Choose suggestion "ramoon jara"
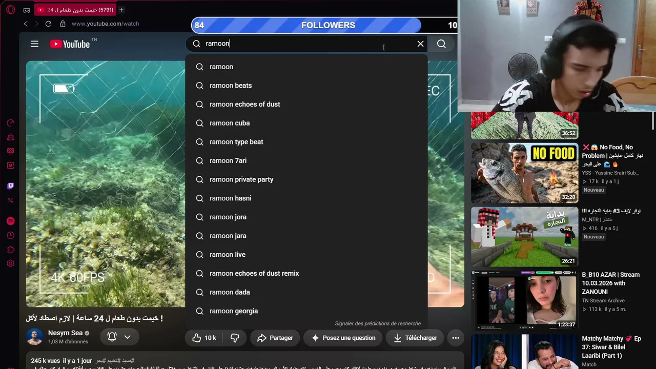This screenshot has height=369, width=656. click(306, 236)
